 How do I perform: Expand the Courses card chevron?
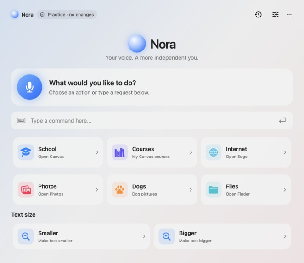tap(191, 152)
